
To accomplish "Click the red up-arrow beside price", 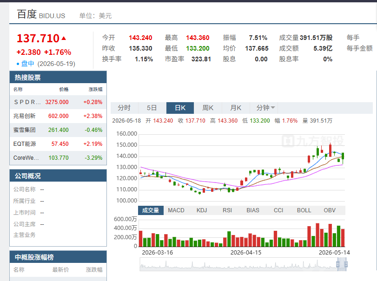I will (64, 38).
